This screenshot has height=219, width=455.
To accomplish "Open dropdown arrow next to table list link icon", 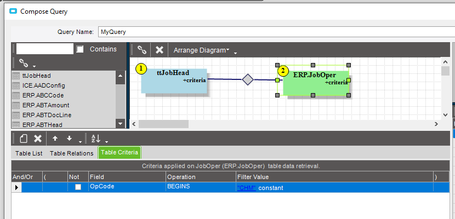I will [x=34, y=67].
